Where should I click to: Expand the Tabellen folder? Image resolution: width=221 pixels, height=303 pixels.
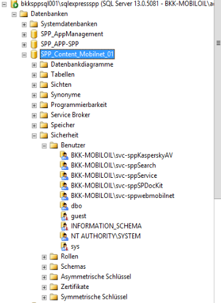[34, 75]
